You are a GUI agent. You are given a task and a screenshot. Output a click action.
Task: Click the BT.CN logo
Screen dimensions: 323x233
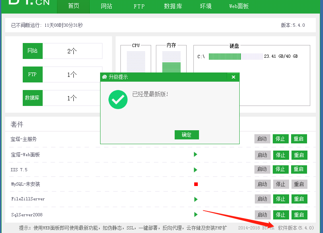click(x=29, y=2)
